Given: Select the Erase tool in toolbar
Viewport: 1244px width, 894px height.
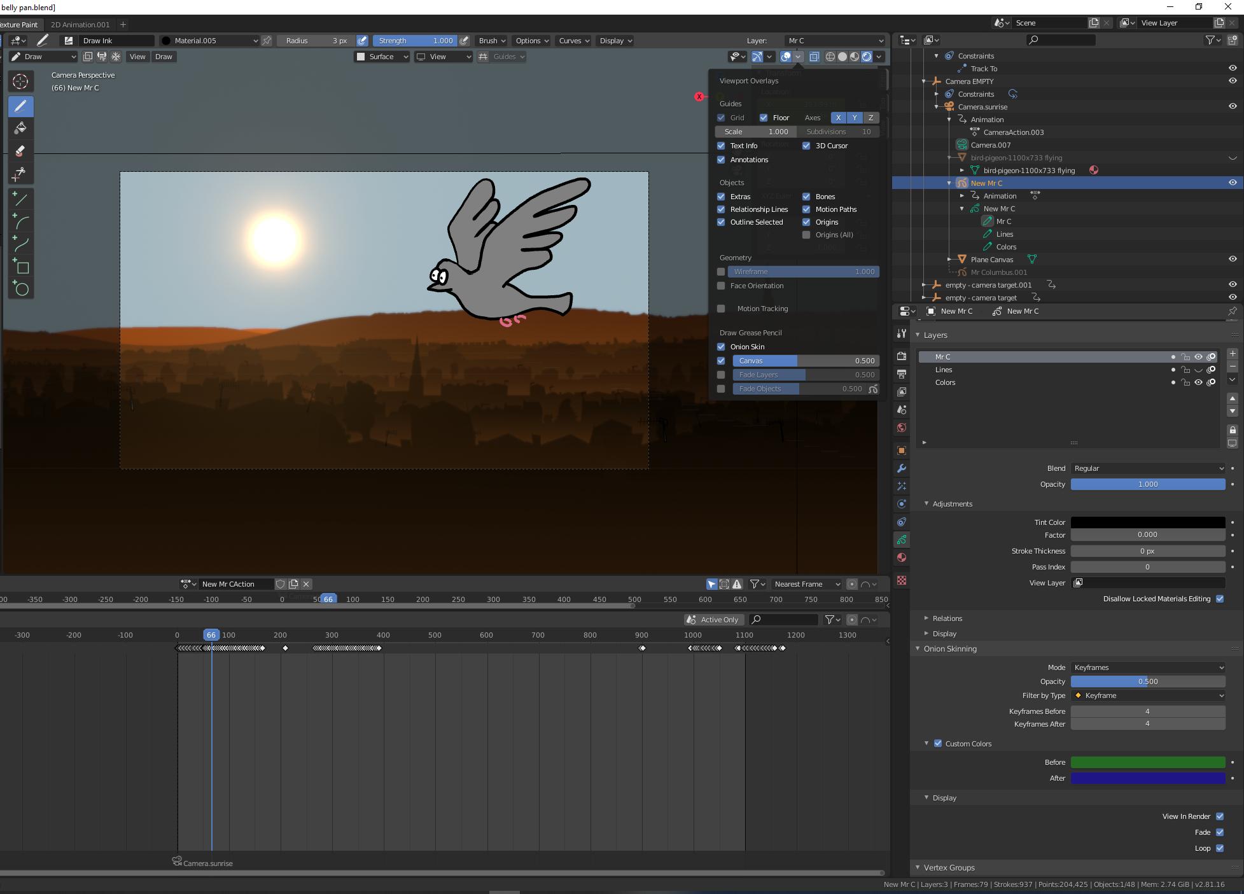Looking at the screenshot, I should [20, 151].
